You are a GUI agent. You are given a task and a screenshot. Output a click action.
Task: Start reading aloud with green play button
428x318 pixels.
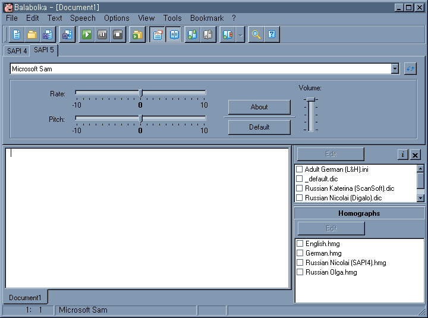[87, 34]
